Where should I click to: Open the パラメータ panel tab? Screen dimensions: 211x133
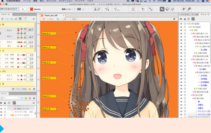6,14
